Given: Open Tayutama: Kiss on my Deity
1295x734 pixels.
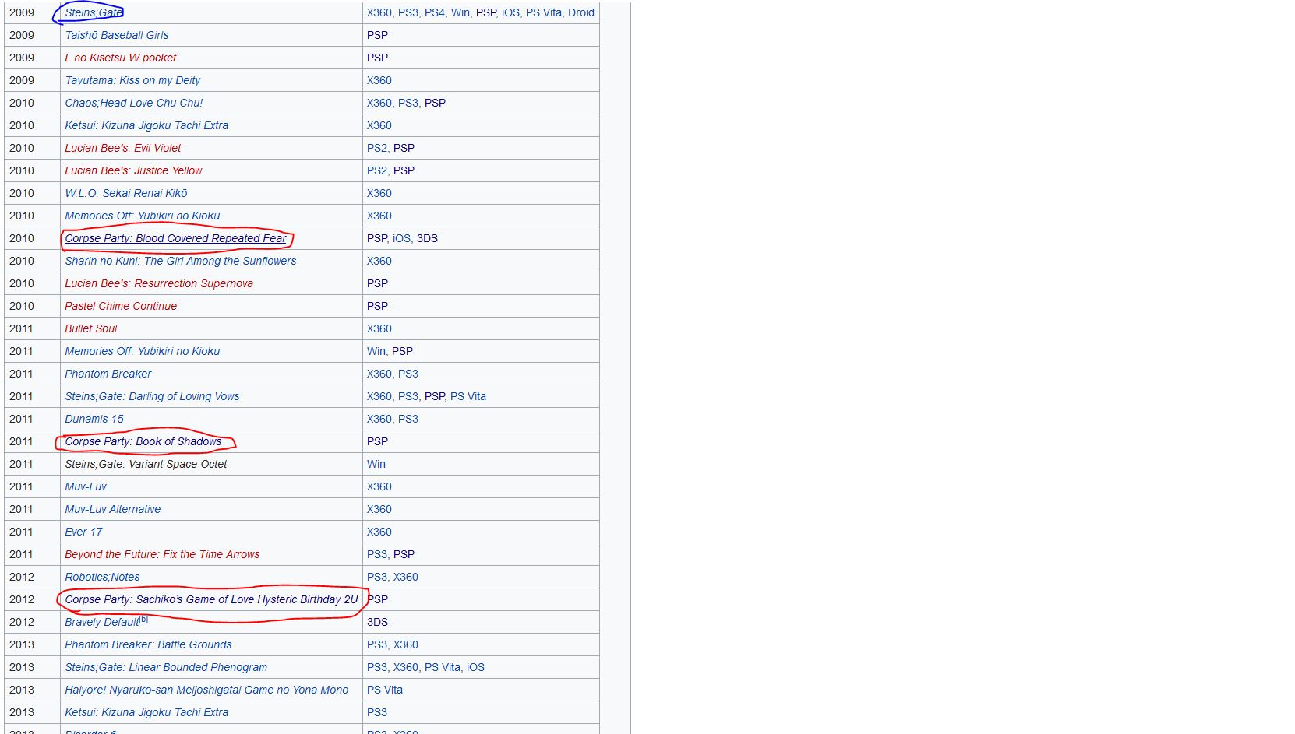Looking at the screenshot, I should click(x=132, y=80).
